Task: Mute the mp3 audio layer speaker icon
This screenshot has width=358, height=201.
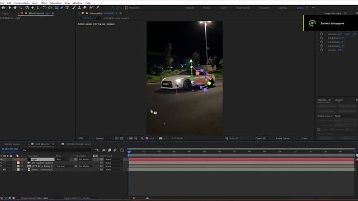Action: [4, 170]
